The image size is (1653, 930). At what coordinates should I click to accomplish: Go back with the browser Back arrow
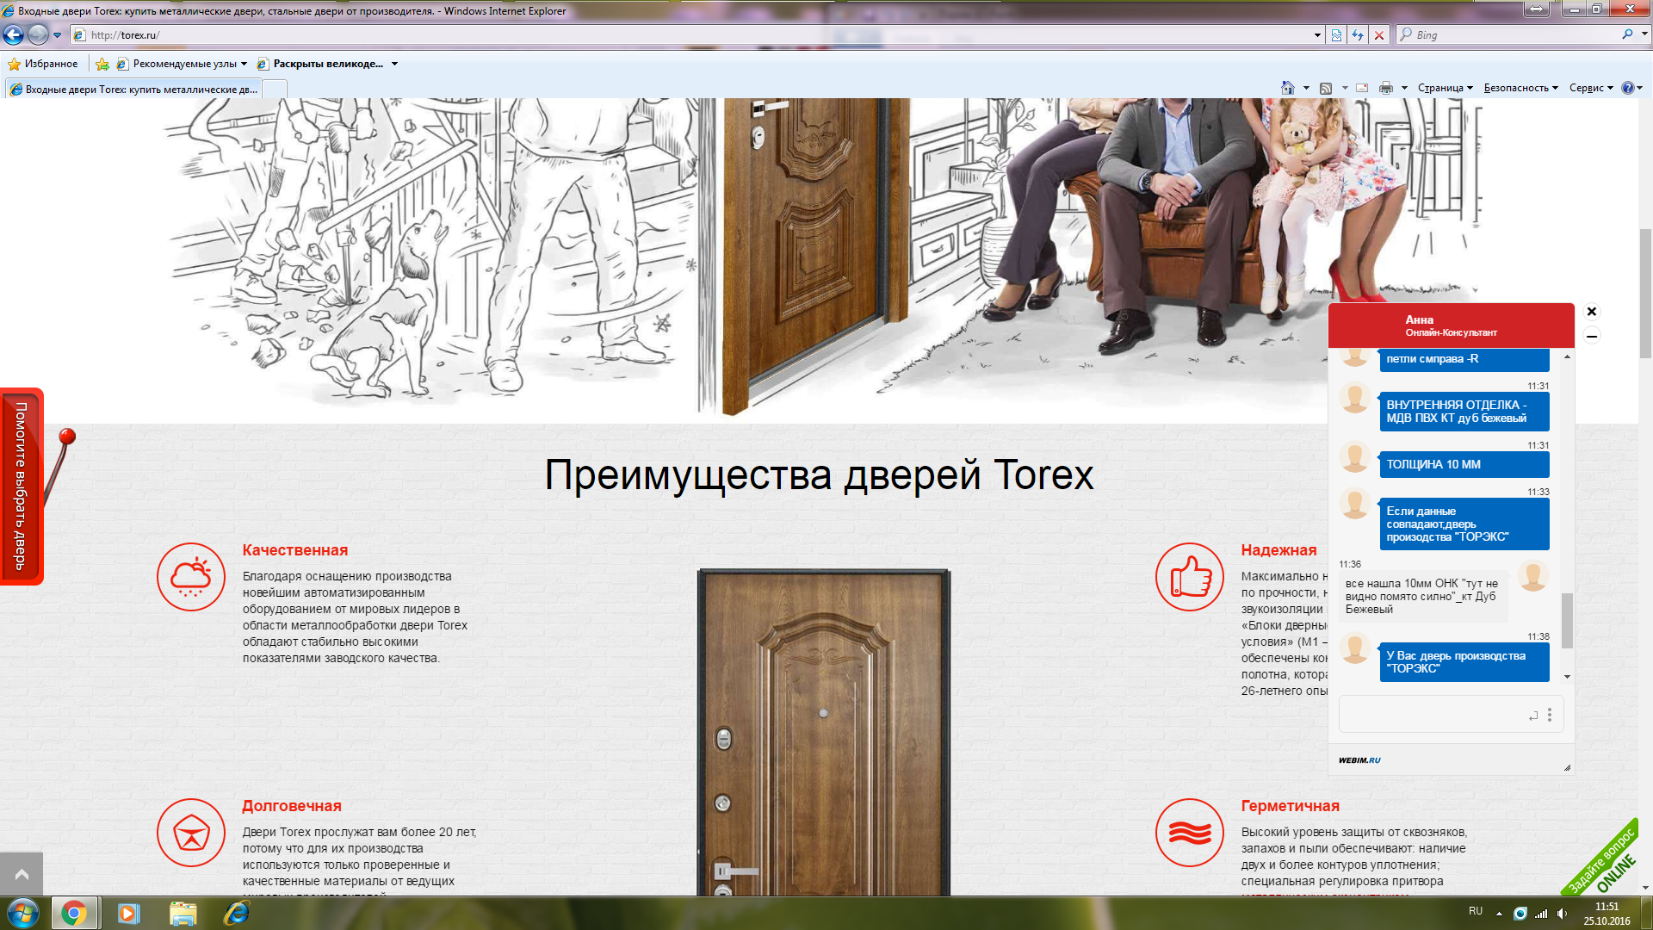13,34
